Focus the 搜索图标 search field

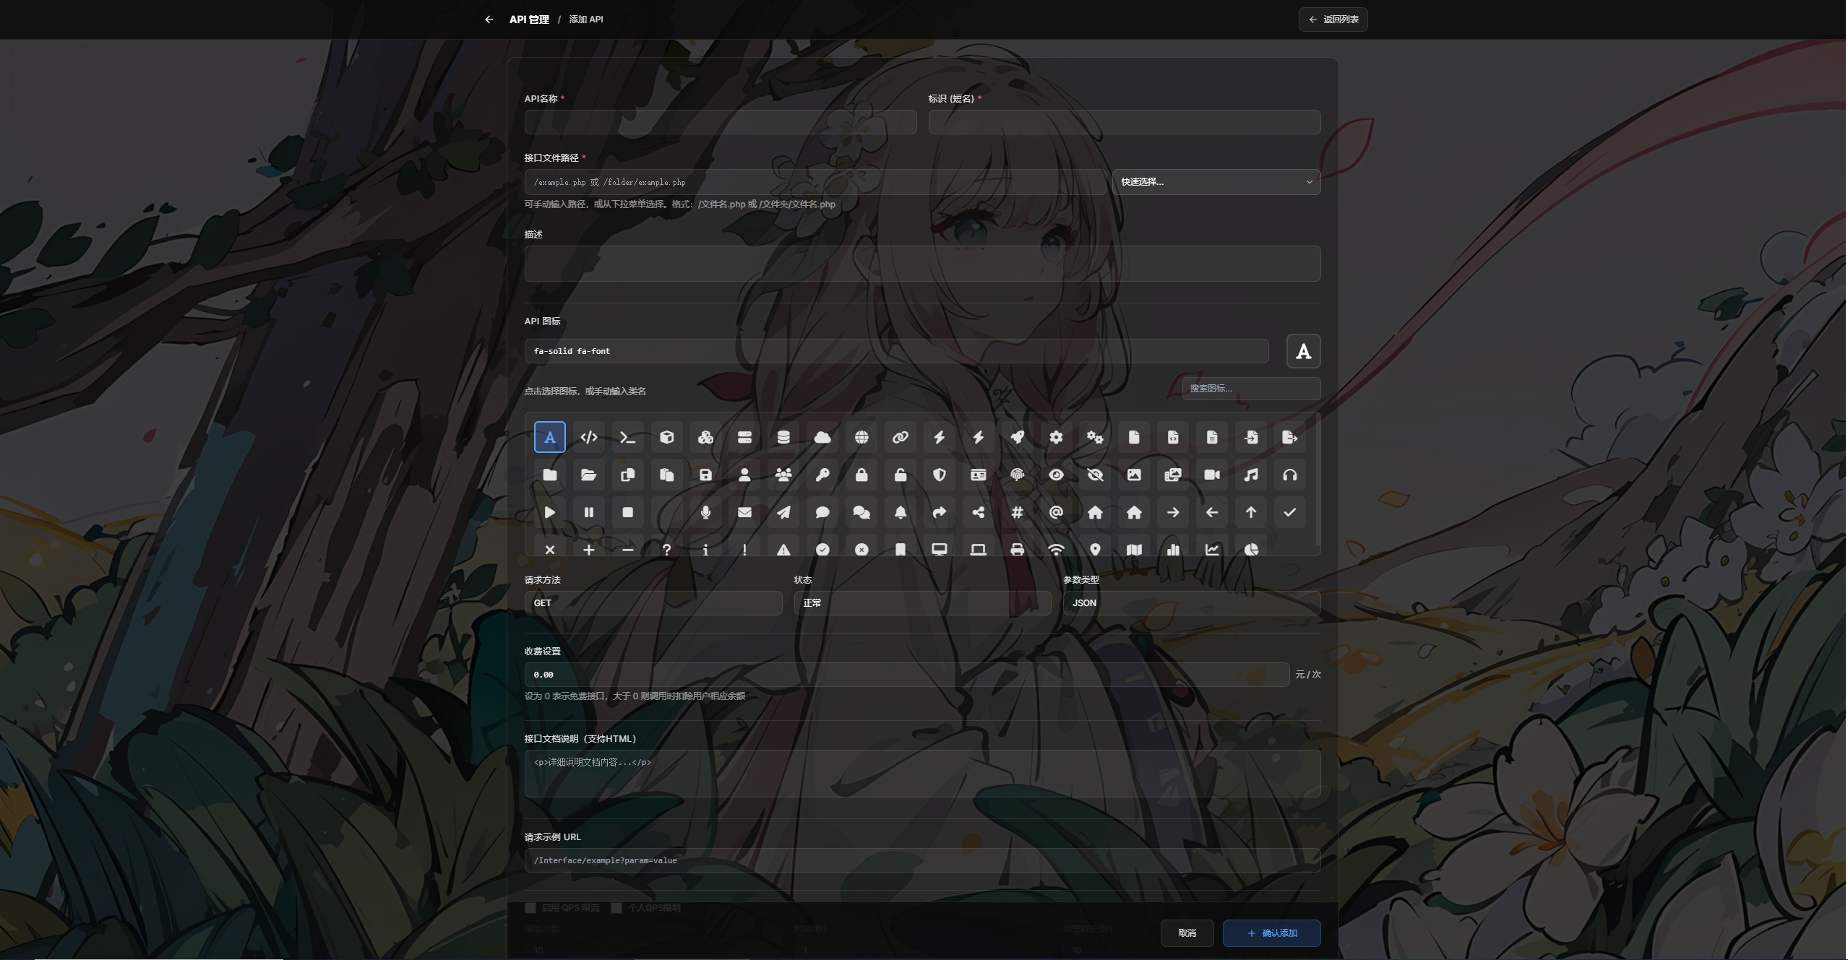coord(1250,389)
